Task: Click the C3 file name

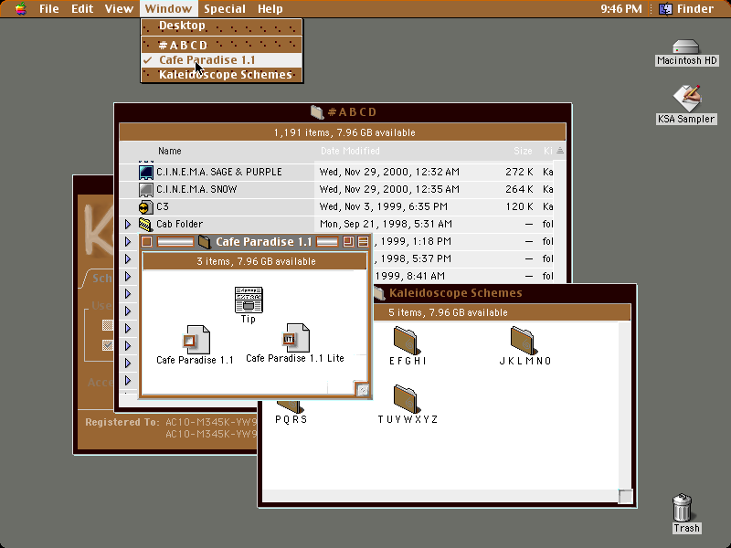Action: (x=163, y=207)
